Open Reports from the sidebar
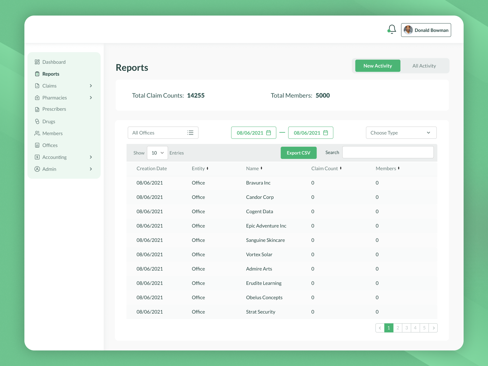The width and height of the screenshot is (488, 366). tap(51, 74)
